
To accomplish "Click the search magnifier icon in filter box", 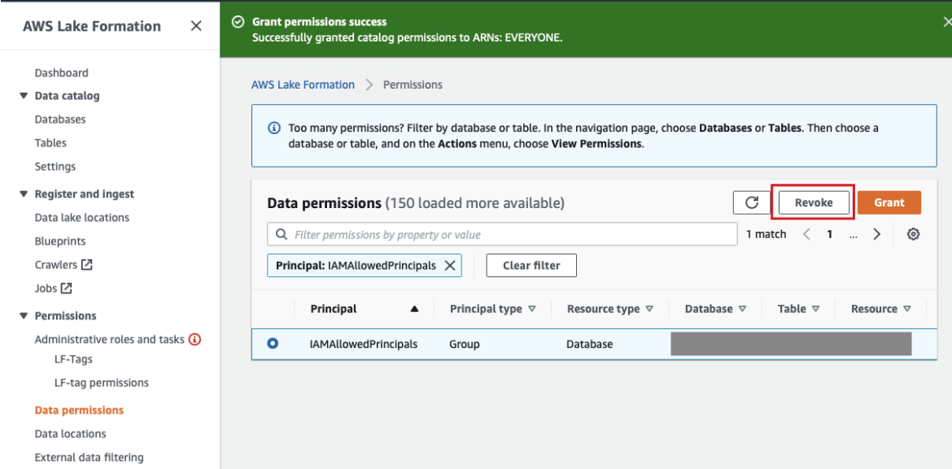I will pyautogui.click(x=282, y=234).
